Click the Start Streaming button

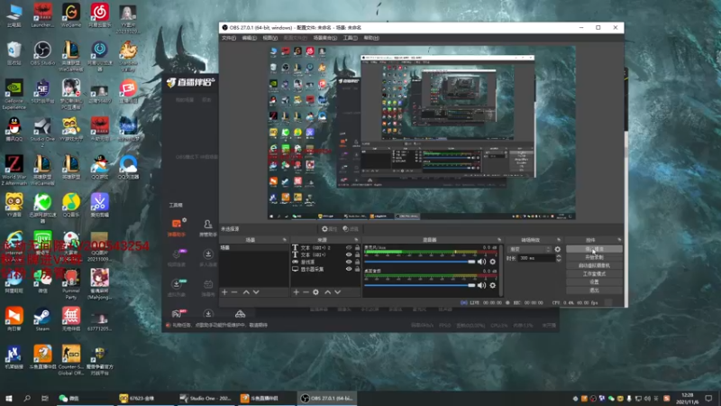[x=594, y=249]
